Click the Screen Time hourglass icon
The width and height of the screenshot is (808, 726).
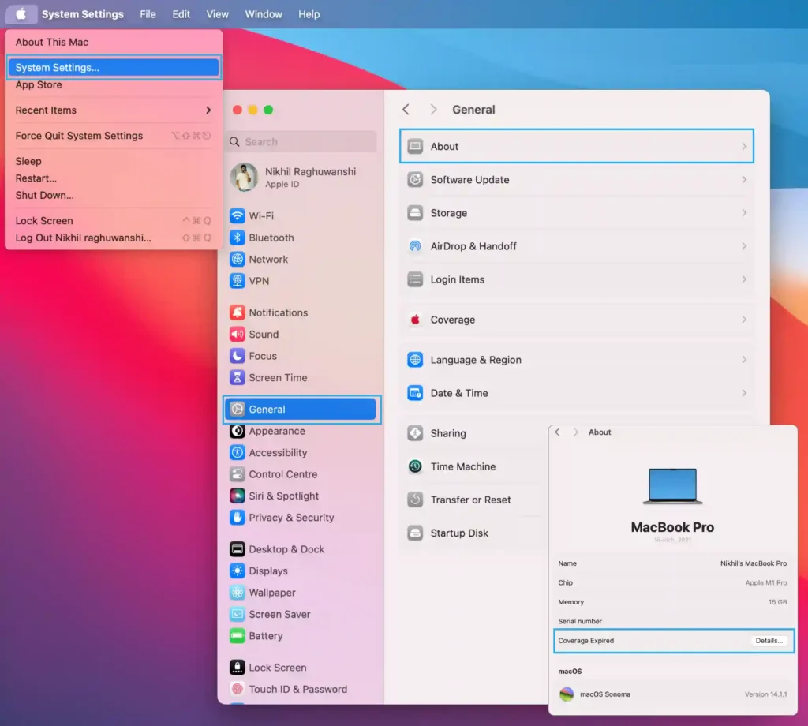(x=237, y=378)
